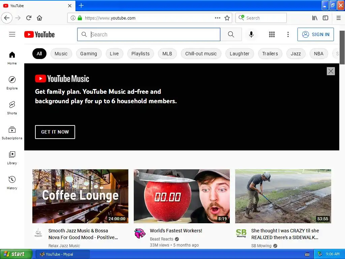Image resolution: width=345 pixels, height=259 pixels.
Task: Select the Chill-out music chip
Action: pos(201,54)
